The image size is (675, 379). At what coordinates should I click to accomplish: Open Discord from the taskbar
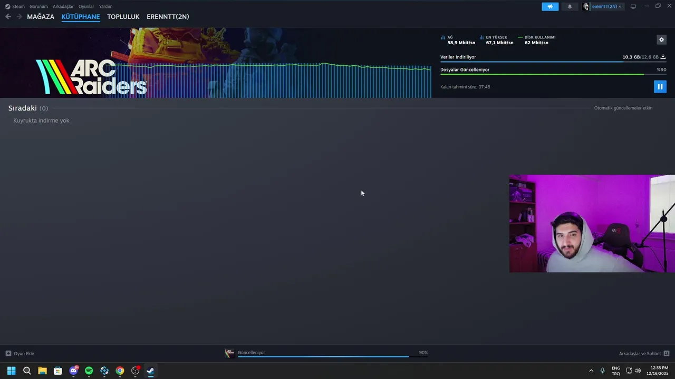coord(73,371)
